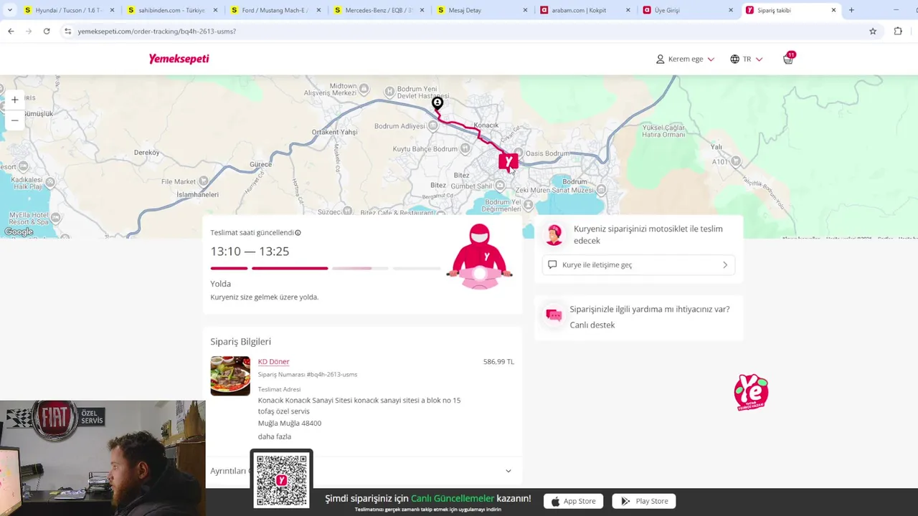
Task: Open Canlı destek live support
Action: [592, 325]
